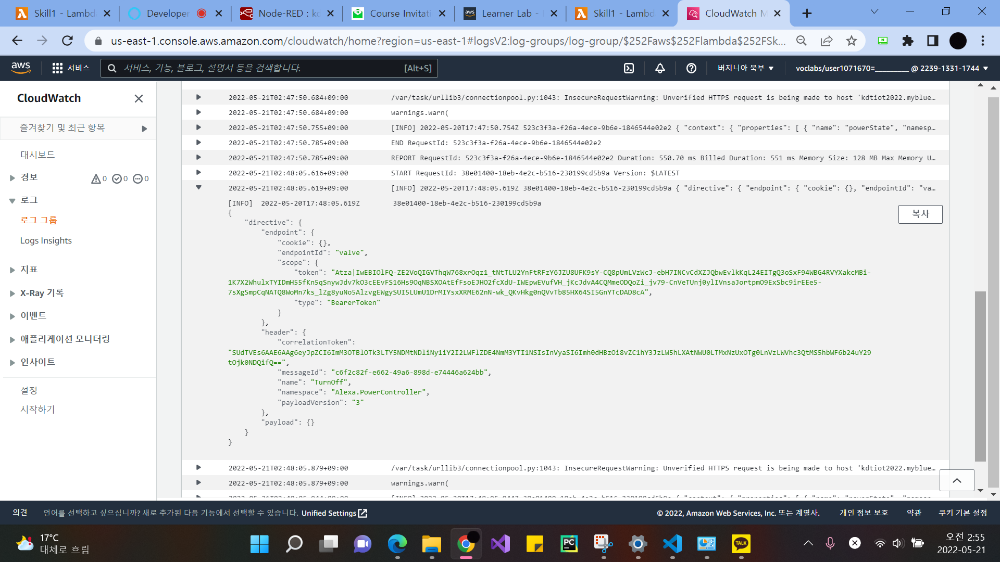
Task: Collapse the expanded 02:48:05.619 log entry
Action: click(198, 187)
